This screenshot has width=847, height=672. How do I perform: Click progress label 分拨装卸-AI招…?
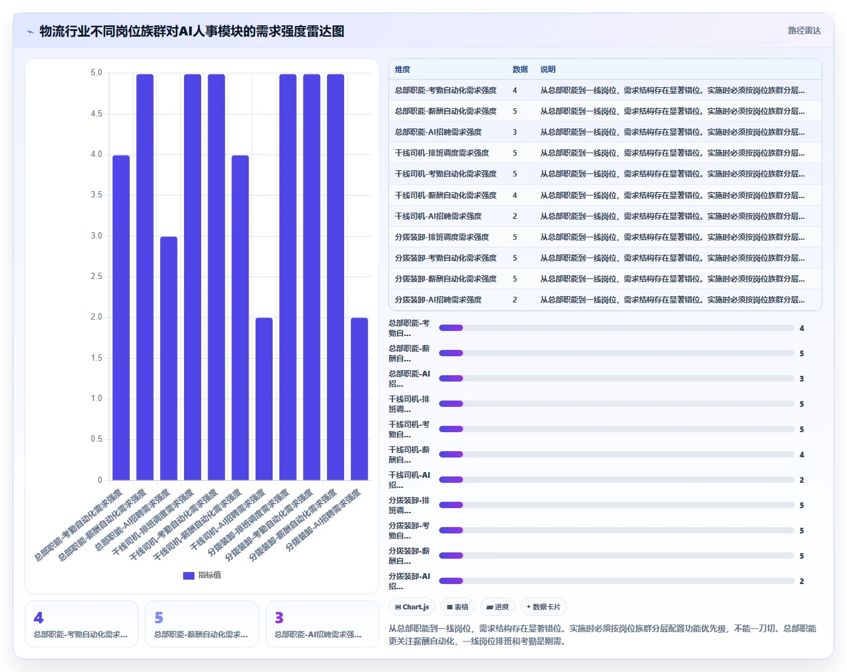(409, 581)
